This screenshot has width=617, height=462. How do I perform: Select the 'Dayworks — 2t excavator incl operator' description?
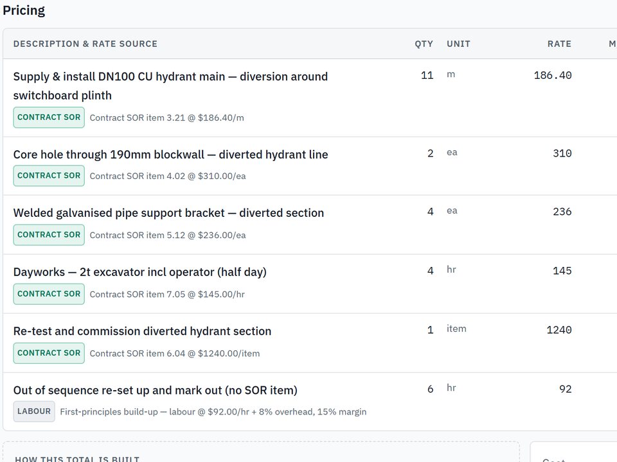tap(139, 272)
